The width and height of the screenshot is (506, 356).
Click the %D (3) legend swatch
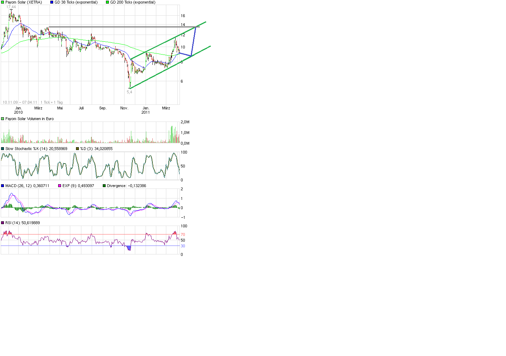click(x=77, y=149)
